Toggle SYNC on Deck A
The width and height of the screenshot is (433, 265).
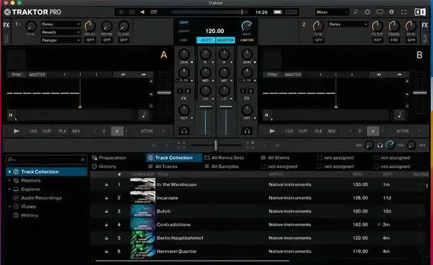point(17,74)
